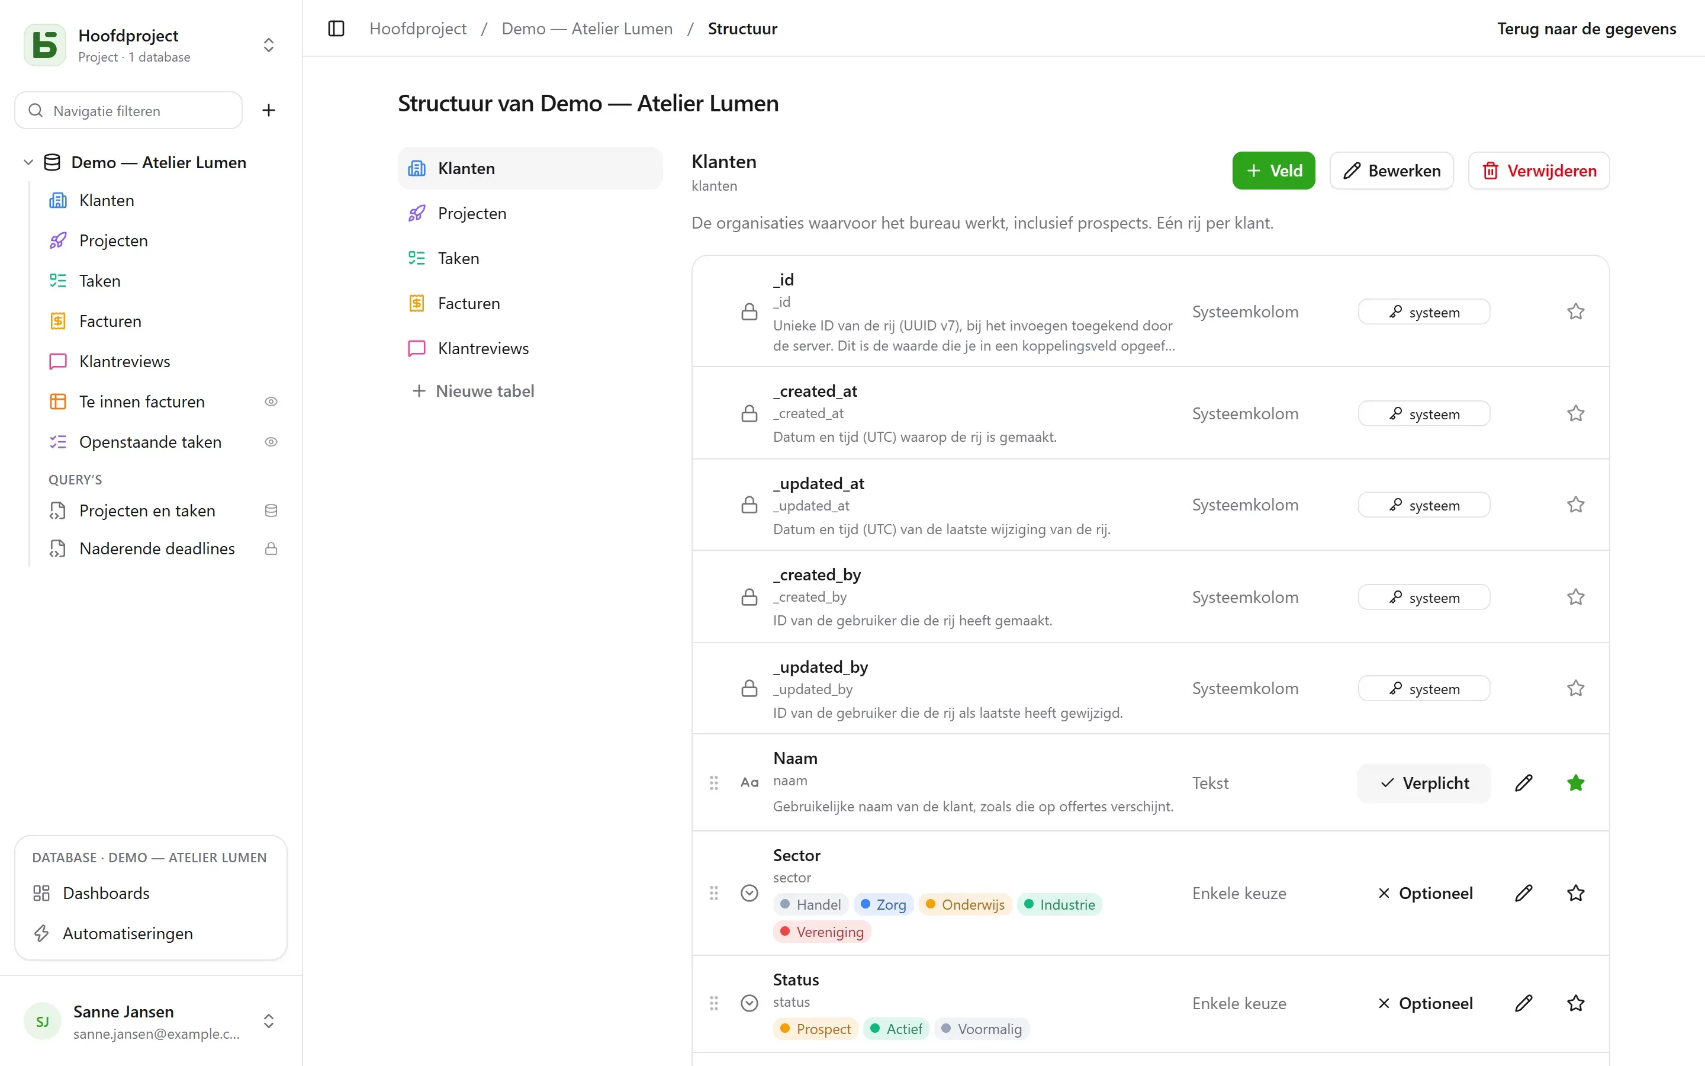The height and width of the screenshot is (1066, 1705).
Task: Click the green Veld button
Action: pos(1273,171)
